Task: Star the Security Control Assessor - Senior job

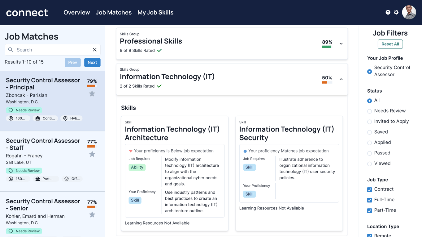Action: pos(92,215)
